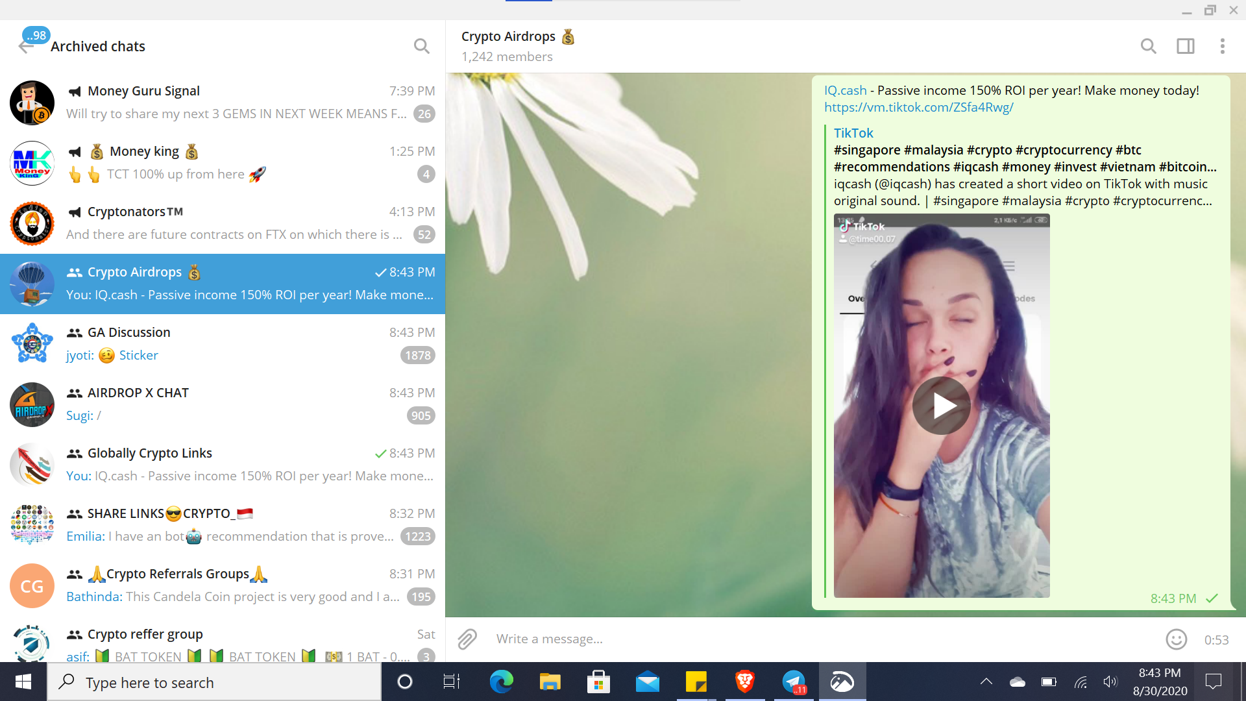Search within Crypto Airdrops chat
This screenshot has height=701, width=1246.
(x=1149, y=46)
